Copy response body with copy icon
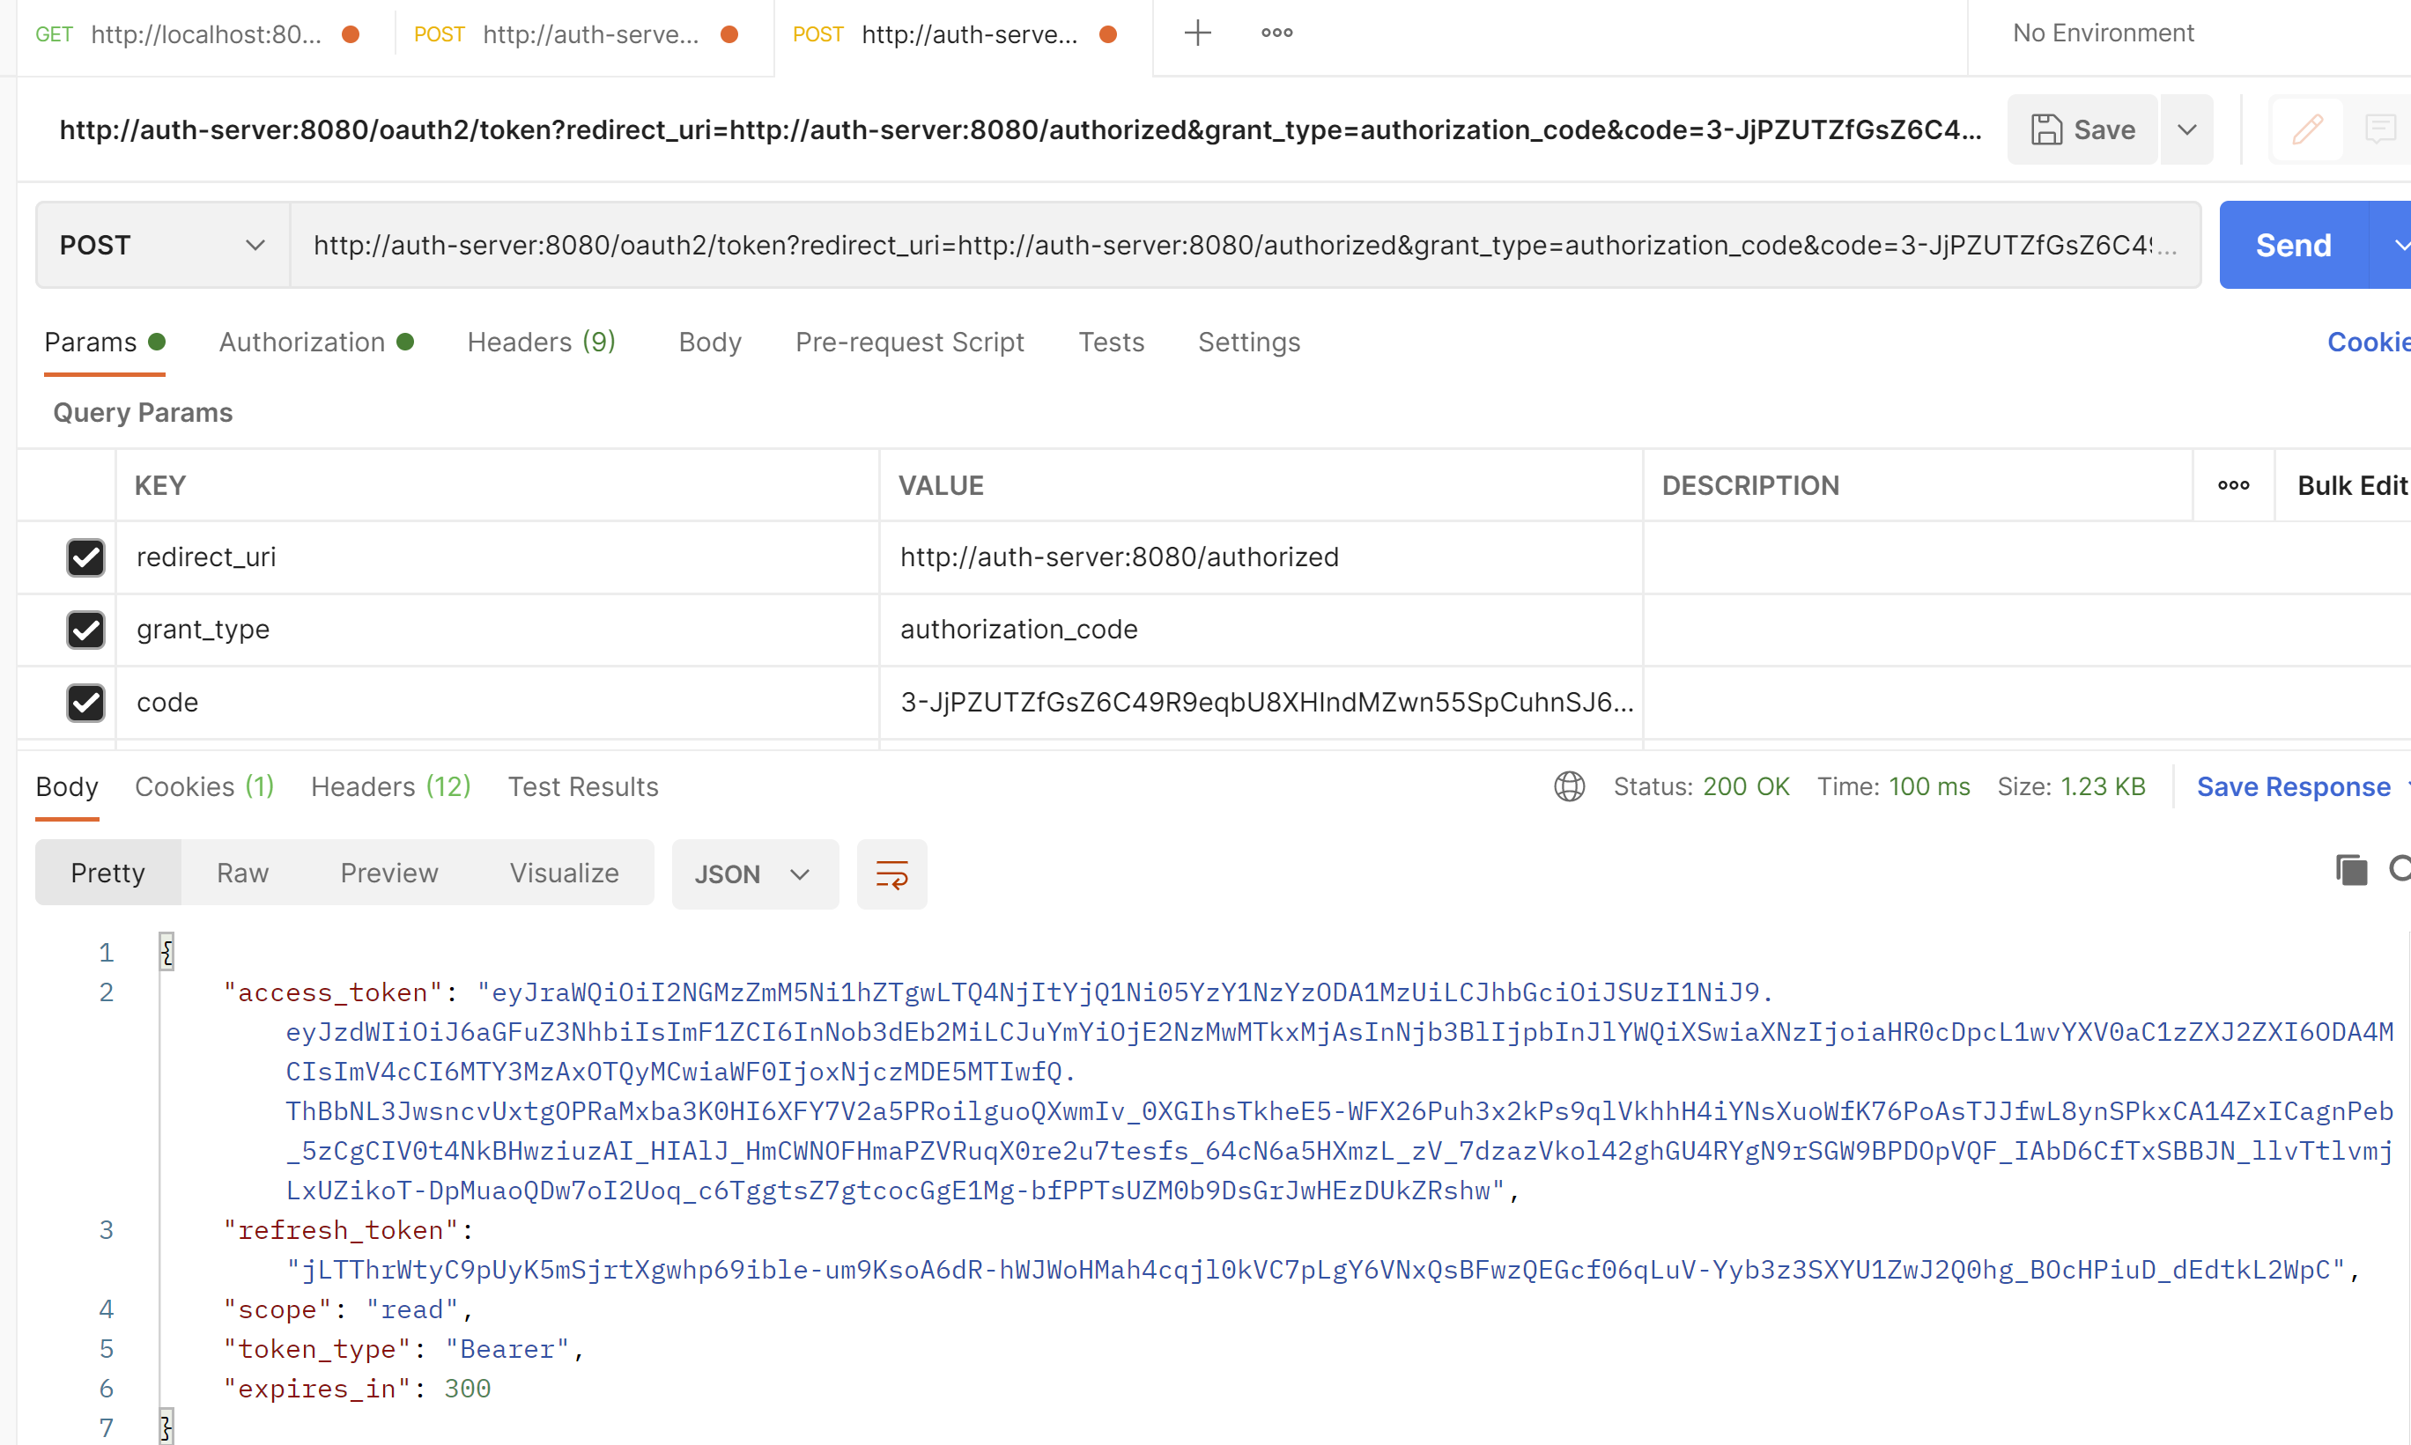 [2350, 869]
